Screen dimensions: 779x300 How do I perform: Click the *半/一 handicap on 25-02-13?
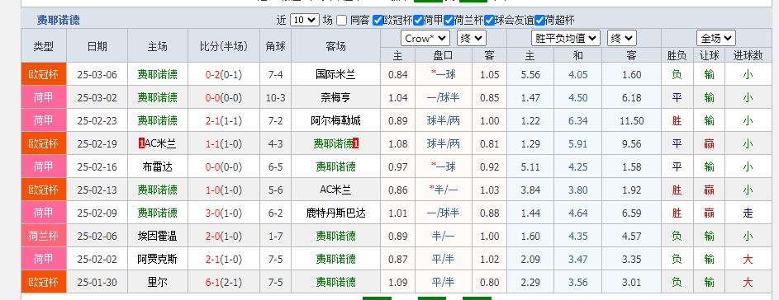click(x=443, y=190)
